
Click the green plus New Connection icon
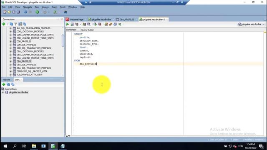(x=4, y=24)
